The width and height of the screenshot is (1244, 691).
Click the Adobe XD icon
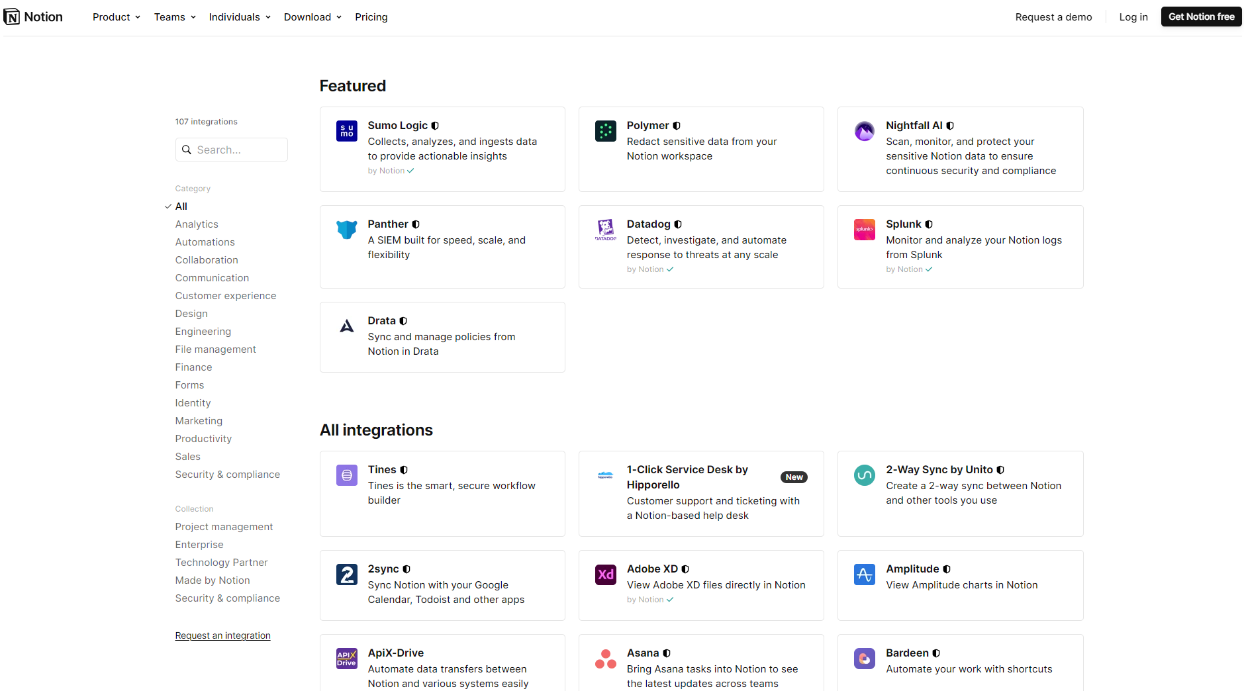pyautogui.click(x=606, y=575)
